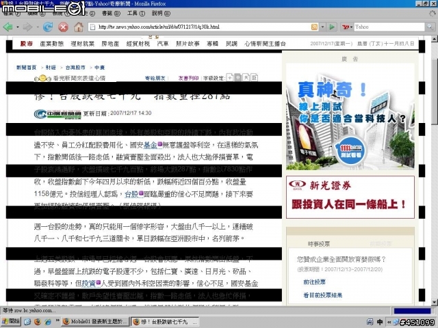438x328 pixels.
Task: Select the smallest font size icon
Action: (x=230, y=77)
